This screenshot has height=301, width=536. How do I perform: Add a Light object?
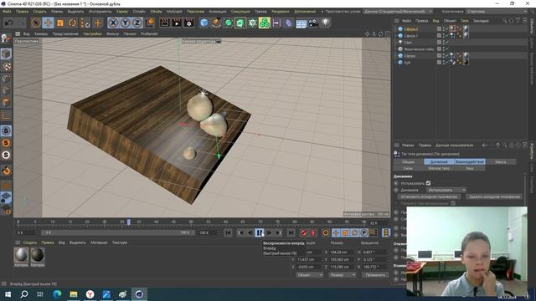[325, 23]
